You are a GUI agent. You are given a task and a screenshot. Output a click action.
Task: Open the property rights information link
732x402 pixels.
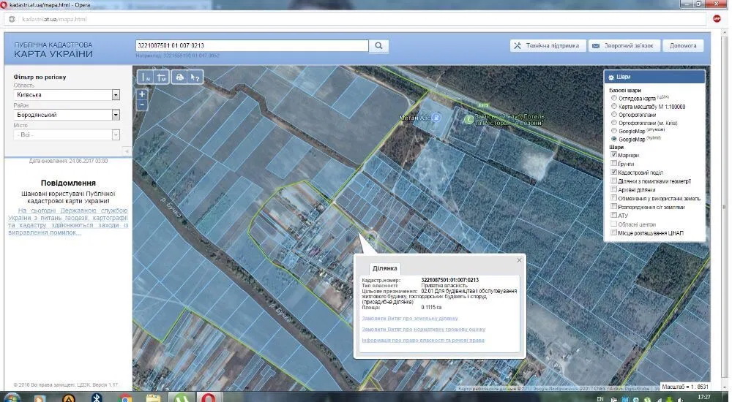pos(422,341)
